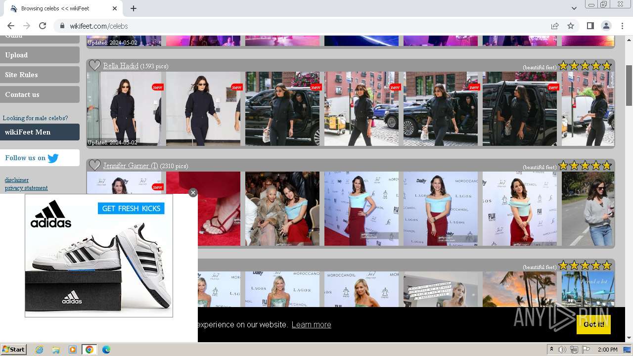The height and width of the screenshot is (356, 633).
Task: Open media player from taskbar
Action: click(x=73, y=350)
